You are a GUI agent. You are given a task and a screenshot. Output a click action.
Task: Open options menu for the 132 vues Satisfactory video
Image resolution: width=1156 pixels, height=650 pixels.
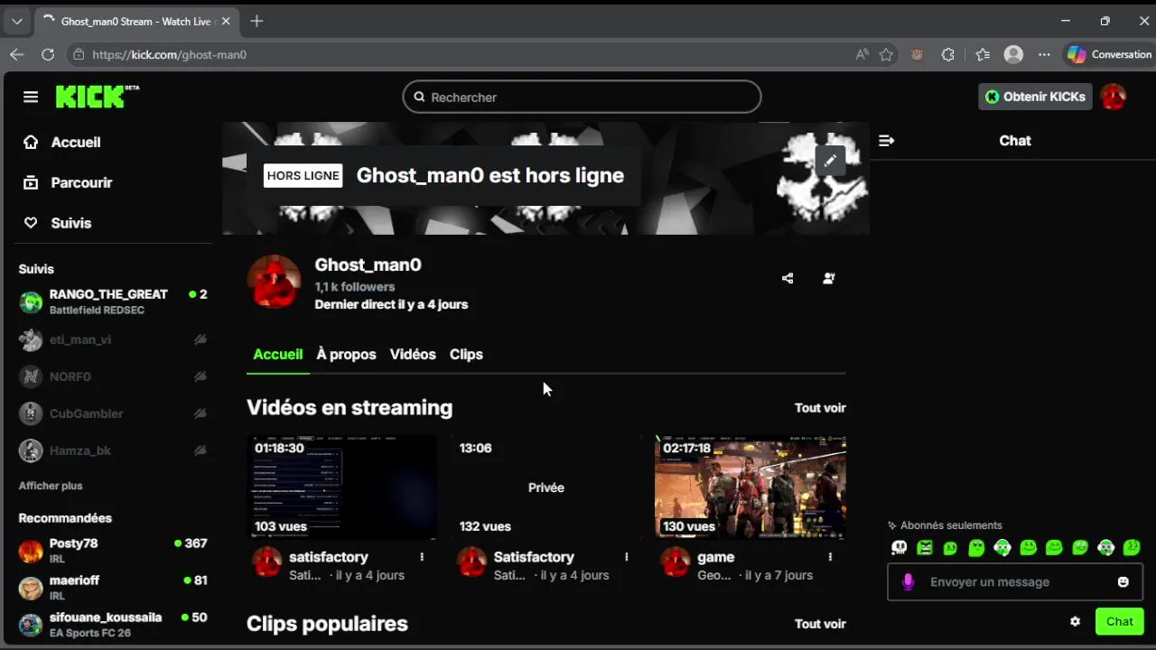pos(626,557)
